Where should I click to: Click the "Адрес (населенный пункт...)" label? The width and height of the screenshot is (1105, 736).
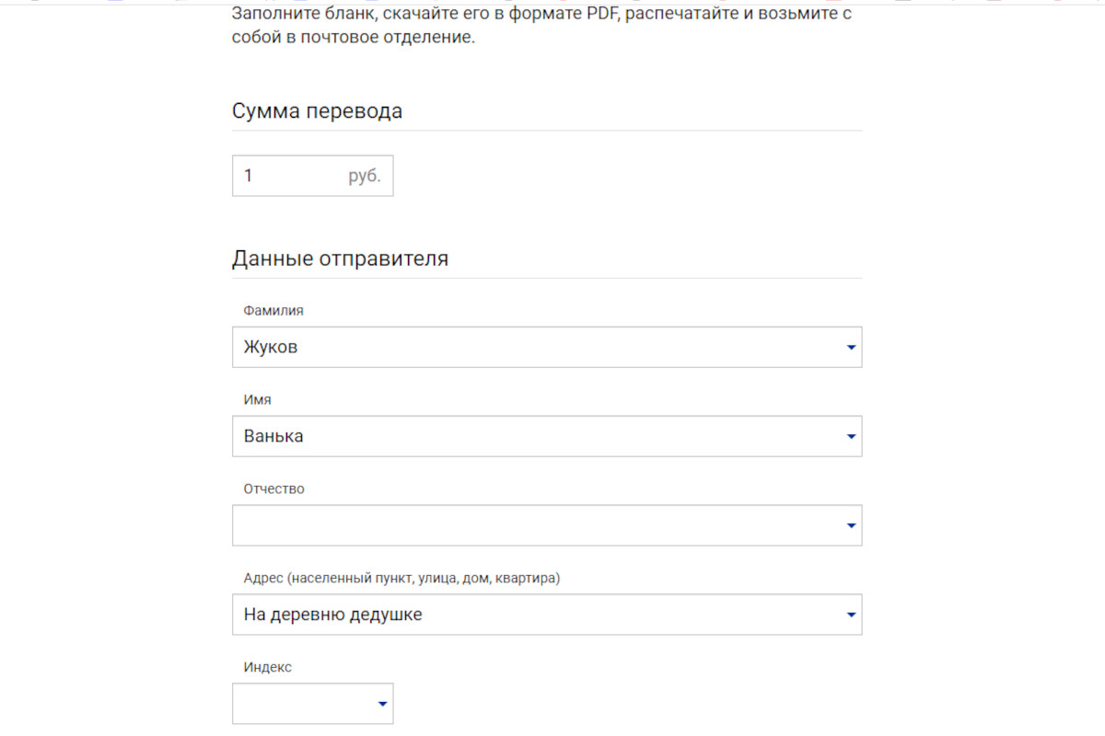[x=401, y=579]
